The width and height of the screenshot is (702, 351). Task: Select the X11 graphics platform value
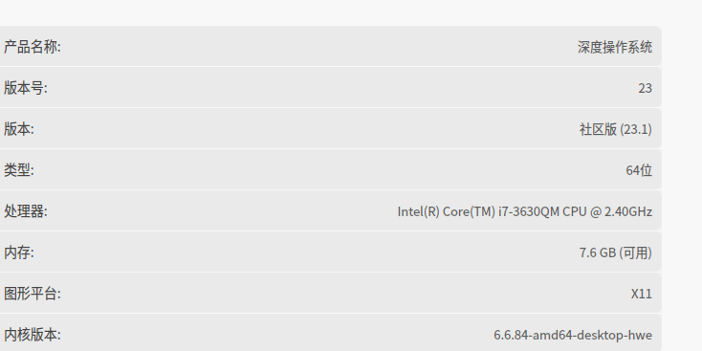(642, 295)
